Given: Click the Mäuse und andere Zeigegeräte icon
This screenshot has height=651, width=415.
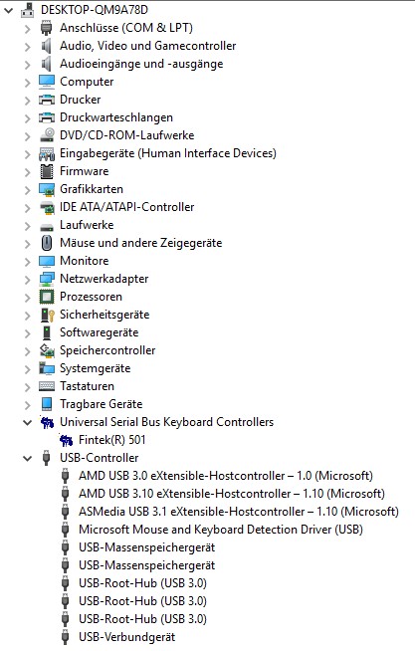Looking at the screenshot, I should coord(47,243).
